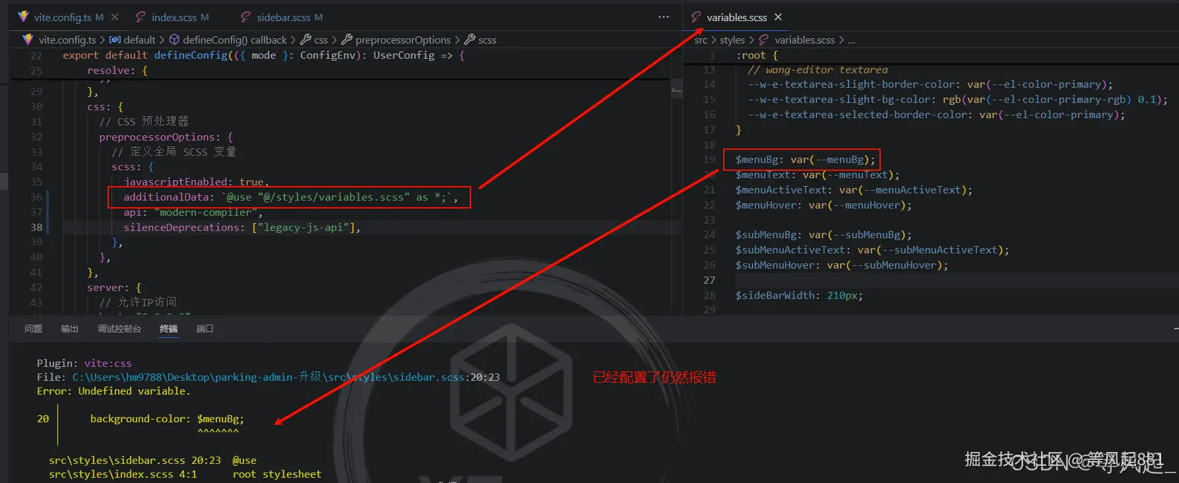Click 'Plugin: vite:css' in terminal

(x=84, y=364)
